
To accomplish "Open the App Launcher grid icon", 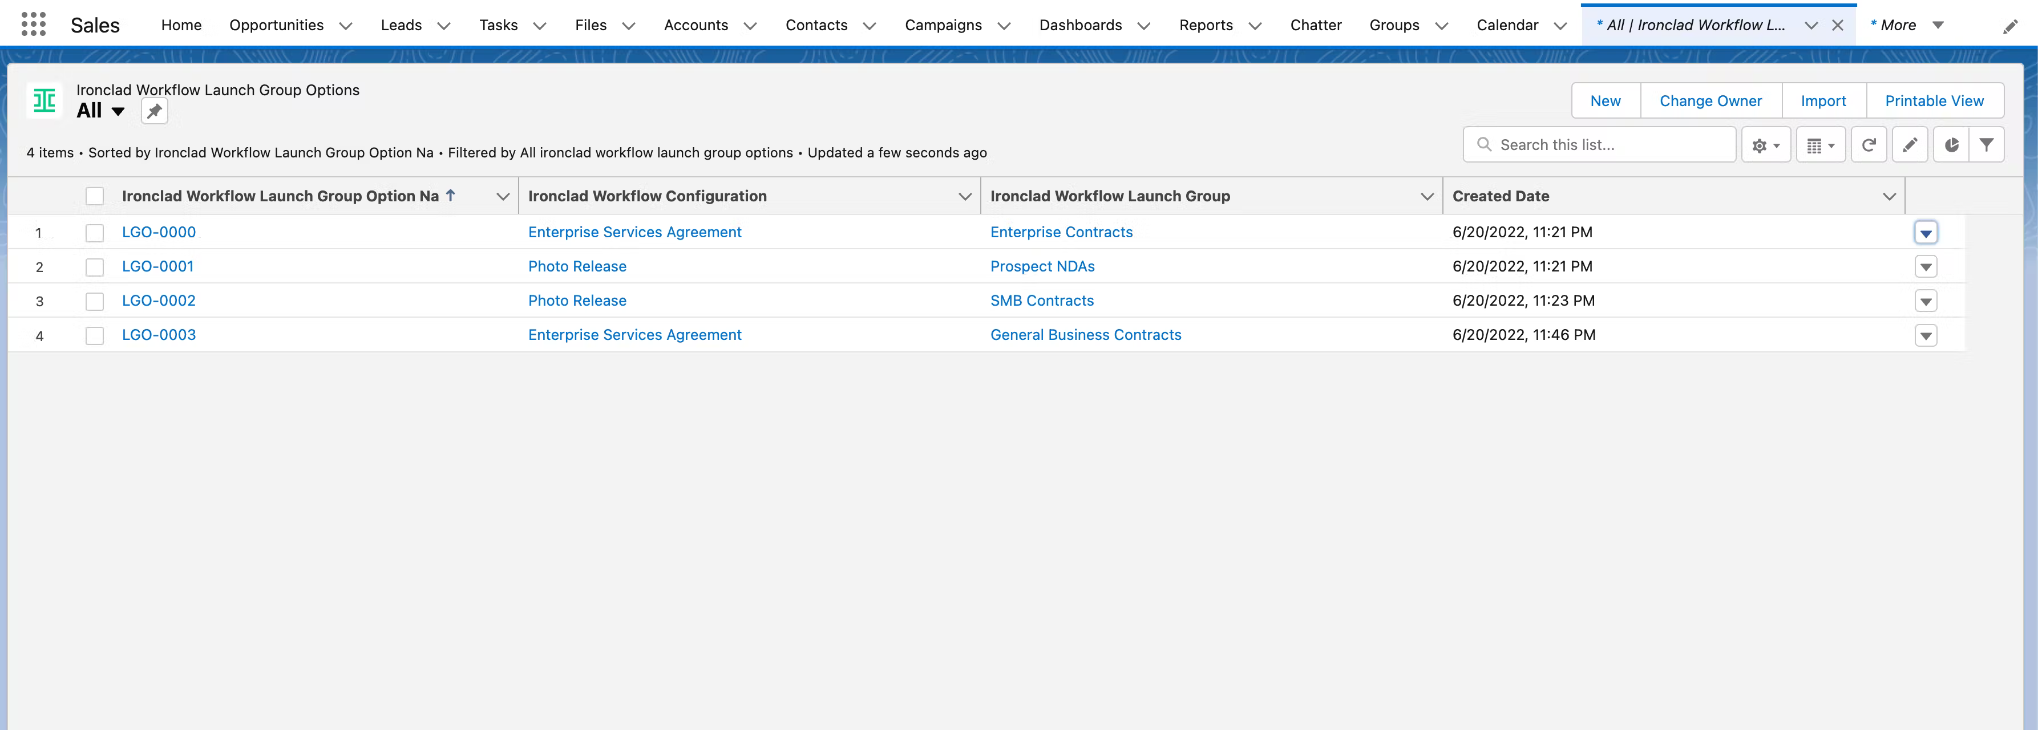I will [33, 25].
